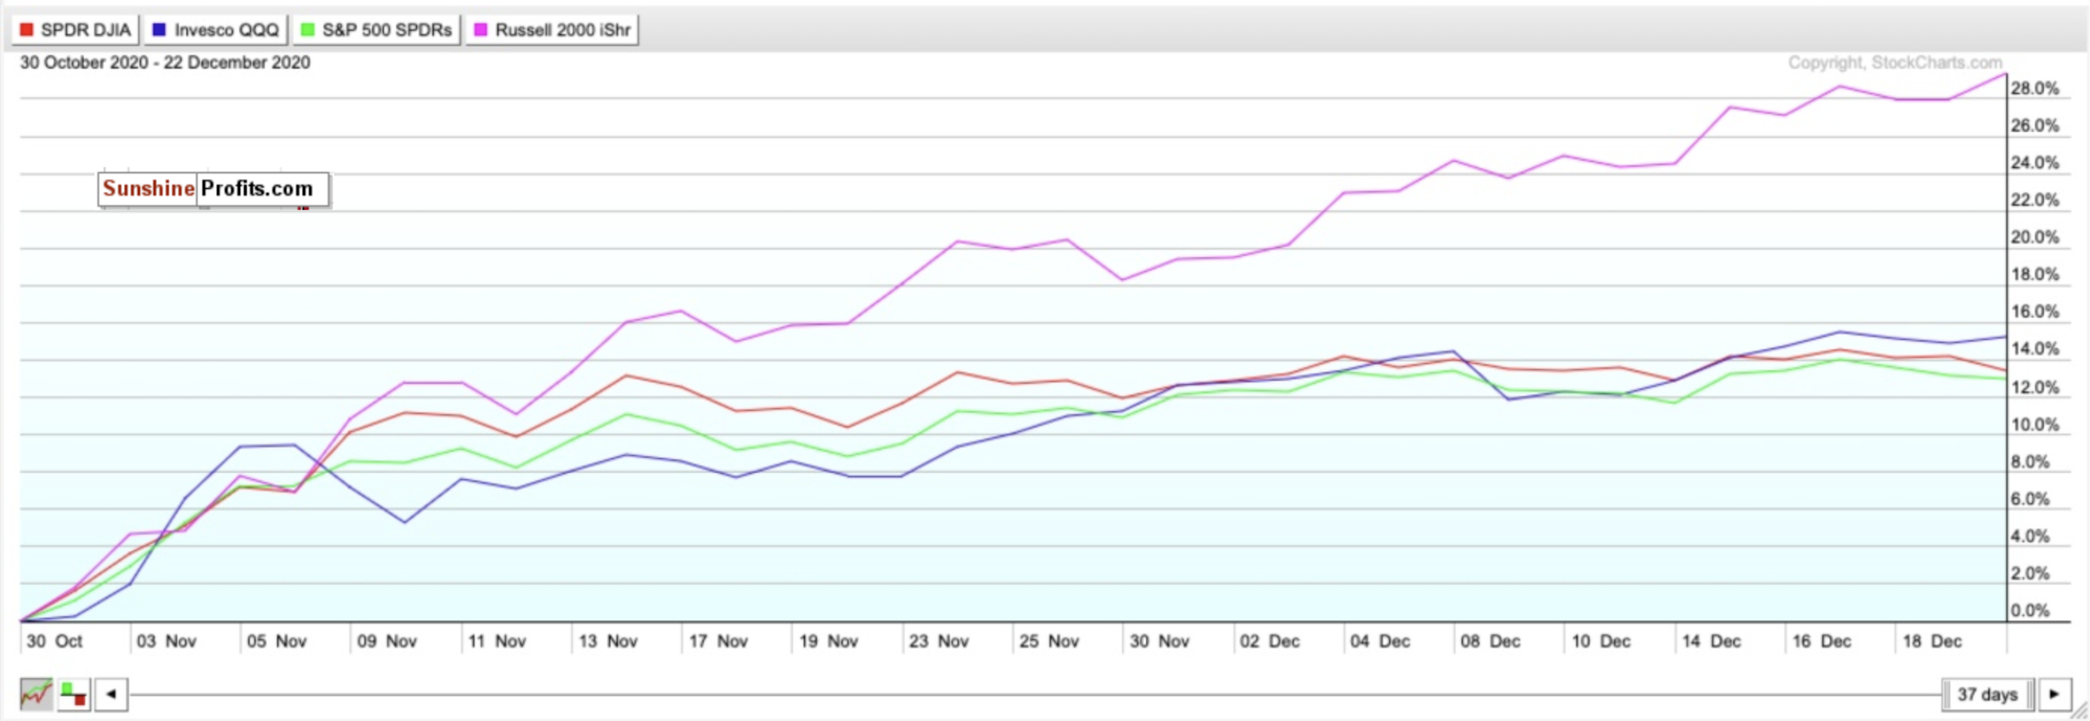This screenshot has width=2090, height=721.
Task: Click the 16.0% y-axis label
Action: 2035,312
